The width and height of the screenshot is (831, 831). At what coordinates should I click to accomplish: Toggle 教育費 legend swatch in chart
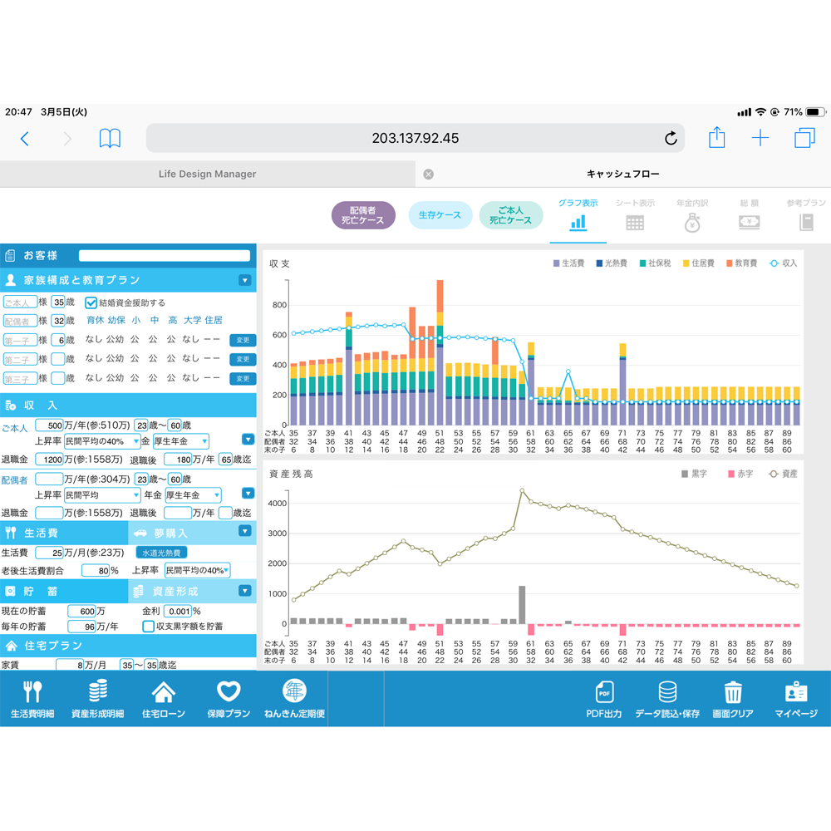coord(730,263)
